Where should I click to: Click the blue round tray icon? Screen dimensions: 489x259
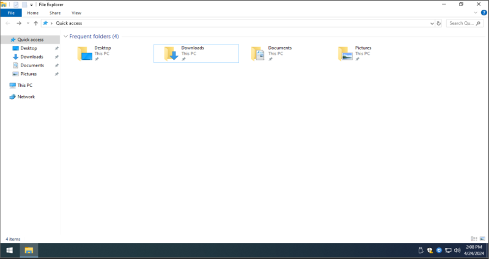click(439, 250)
